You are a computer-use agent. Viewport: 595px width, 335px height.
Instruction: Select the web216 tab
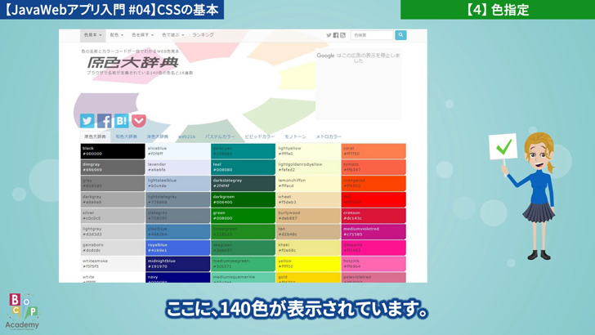(x=187, y=136)
